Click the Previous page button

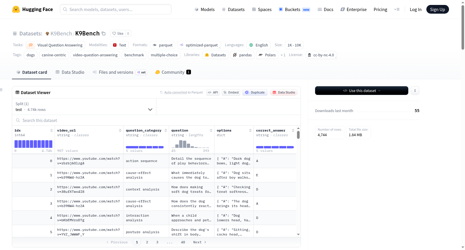[117, 242]
